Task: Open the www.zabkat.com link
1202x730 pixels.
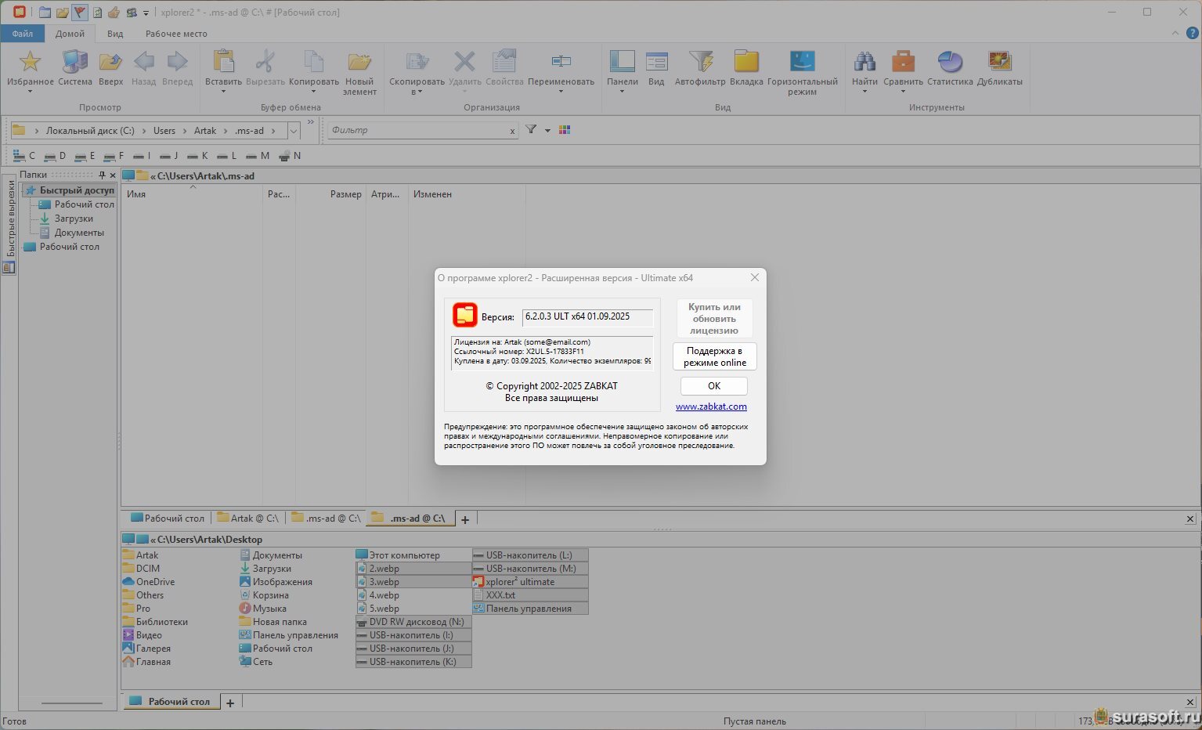Action: [711, 407]
